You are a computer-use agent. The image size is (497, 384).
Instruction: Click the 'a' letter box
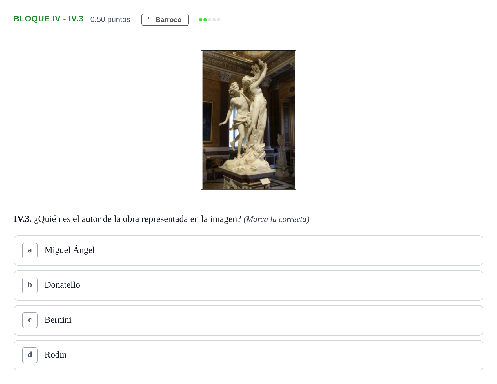tap(30, 251)
